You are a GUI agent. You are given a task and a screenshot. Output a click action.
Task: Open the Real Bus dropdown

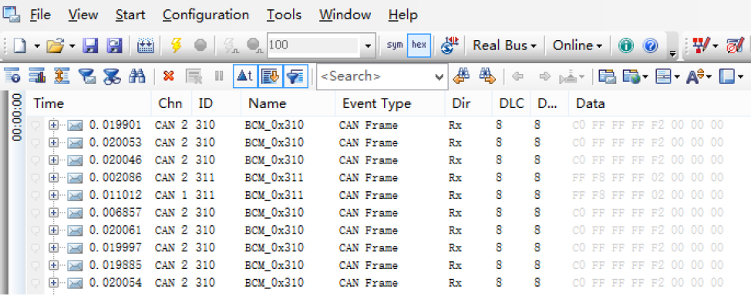[504, 45]
